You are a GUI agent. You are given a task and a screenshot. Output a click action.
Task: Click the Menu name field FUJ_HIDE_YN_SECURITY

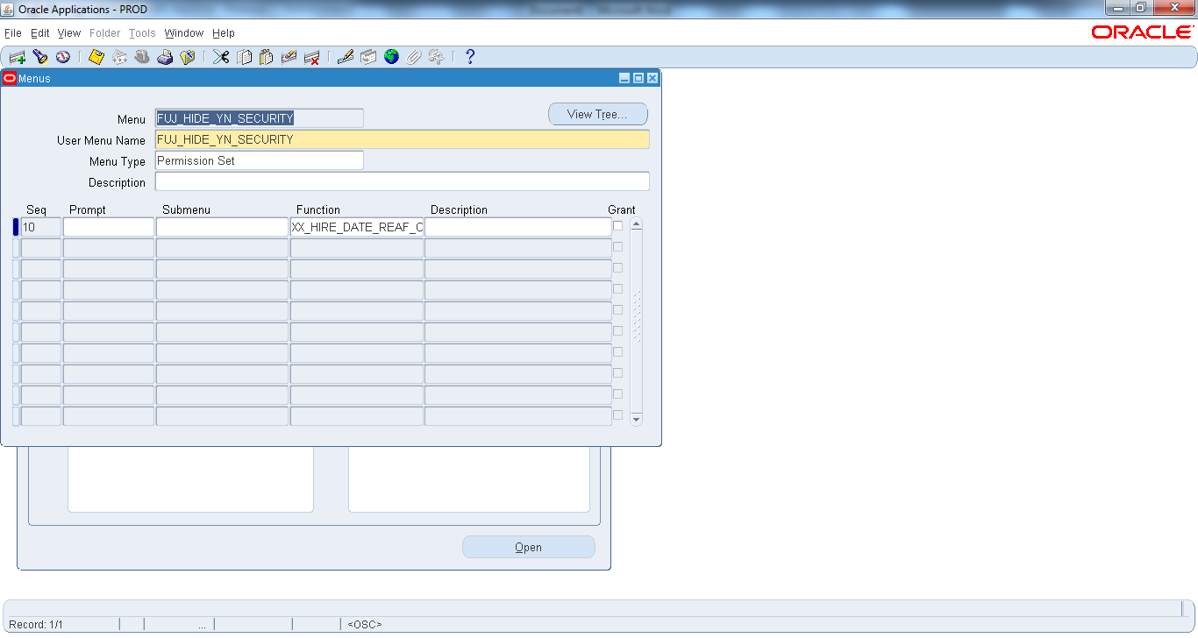(x=259, y=118)
